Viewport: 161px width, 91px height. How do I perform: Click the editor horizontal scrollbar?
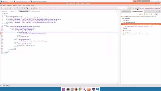[x=61, y=83]
